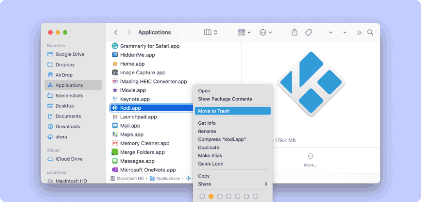Expand the overflow double-chevron in toolbar
421x202 pixels.
[x=359, y=32]
